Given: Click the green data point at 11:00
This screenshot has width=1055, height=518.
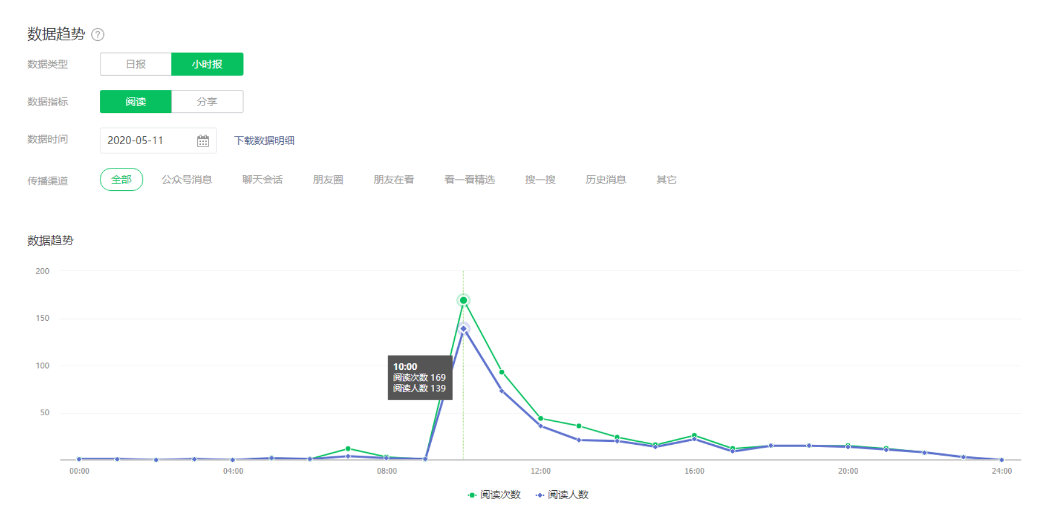Looking at the screenshot, I should 502,372.
